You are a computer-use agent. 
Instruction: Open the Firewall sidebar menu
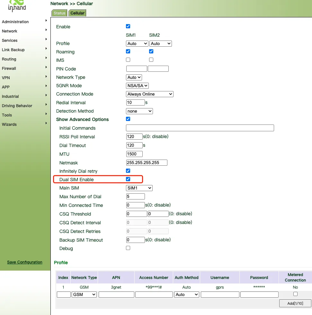click(9, 68)
